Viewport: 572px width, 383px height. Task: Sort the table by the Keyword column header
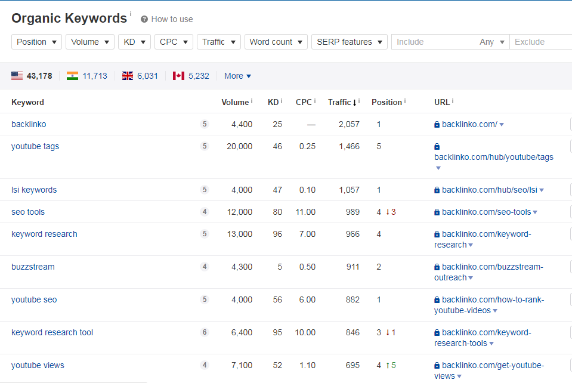click(x=27, y=102)
